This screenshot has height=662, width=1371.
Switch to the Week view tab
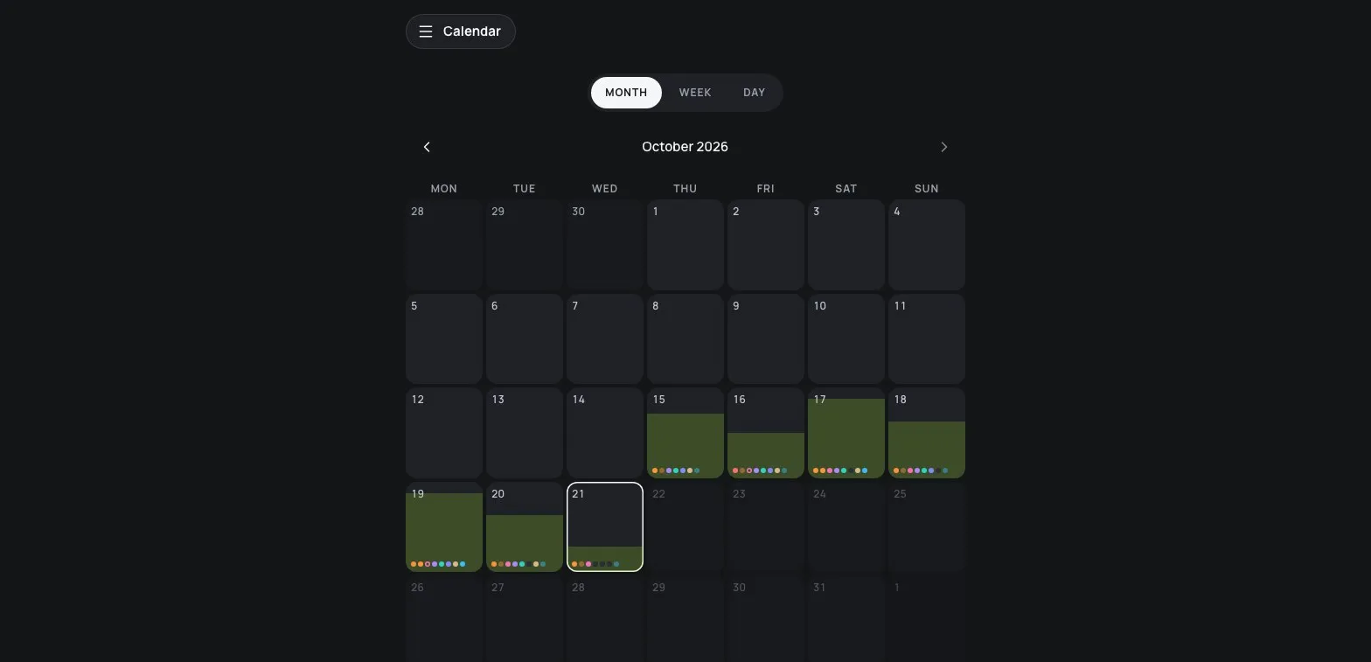coord(695,93)
